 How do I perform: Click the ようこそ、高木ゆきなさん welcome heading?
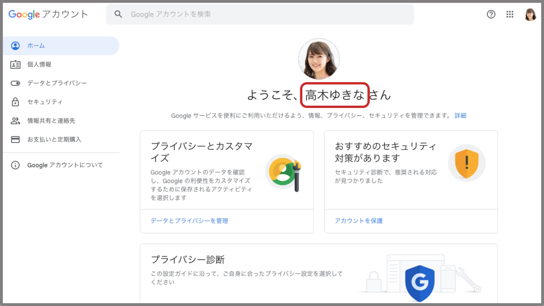click(319, 95)
